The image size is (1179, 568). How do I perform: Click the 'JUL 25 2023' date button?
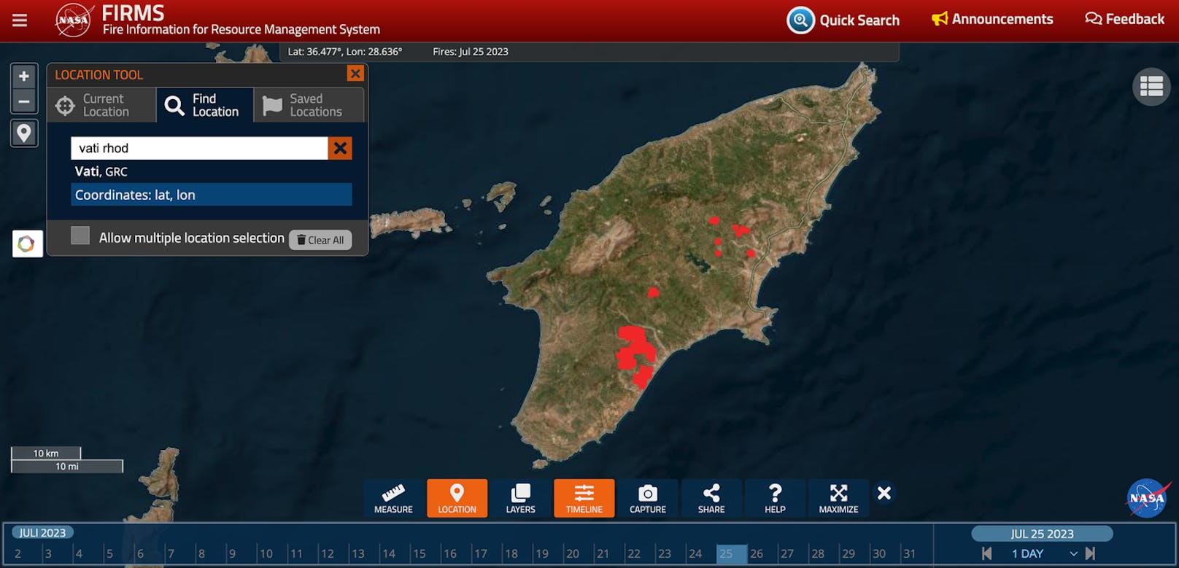coord(1042,534)
